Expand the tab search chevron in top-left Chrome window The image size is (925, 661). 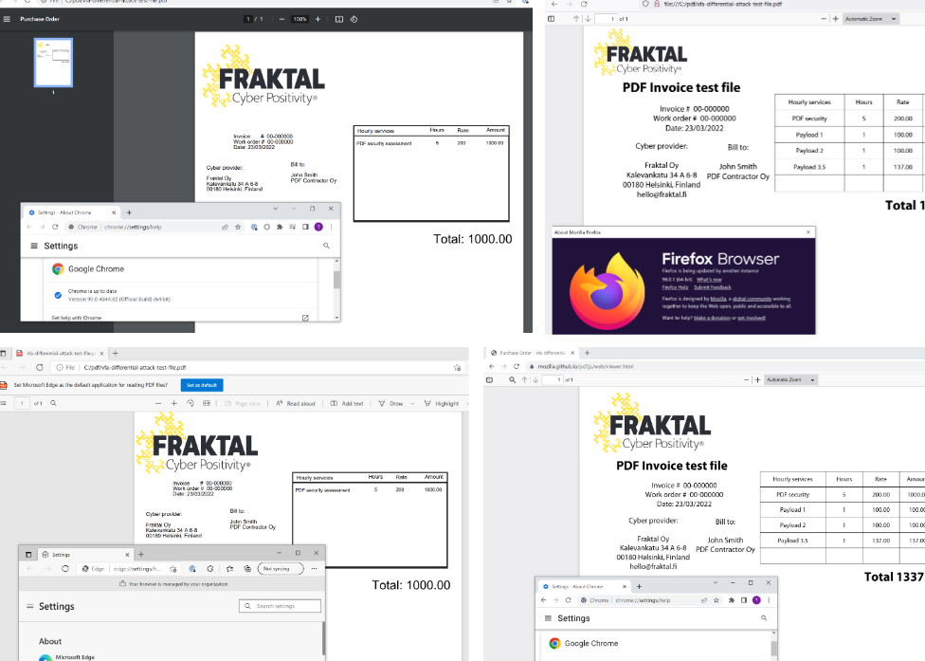[x=275, y=209]
